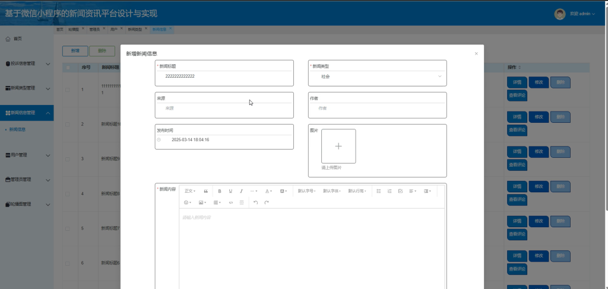Open the 默认字号 font size dropdown
This screenshot has width=608, height=289.
click(x=307, y=191)
